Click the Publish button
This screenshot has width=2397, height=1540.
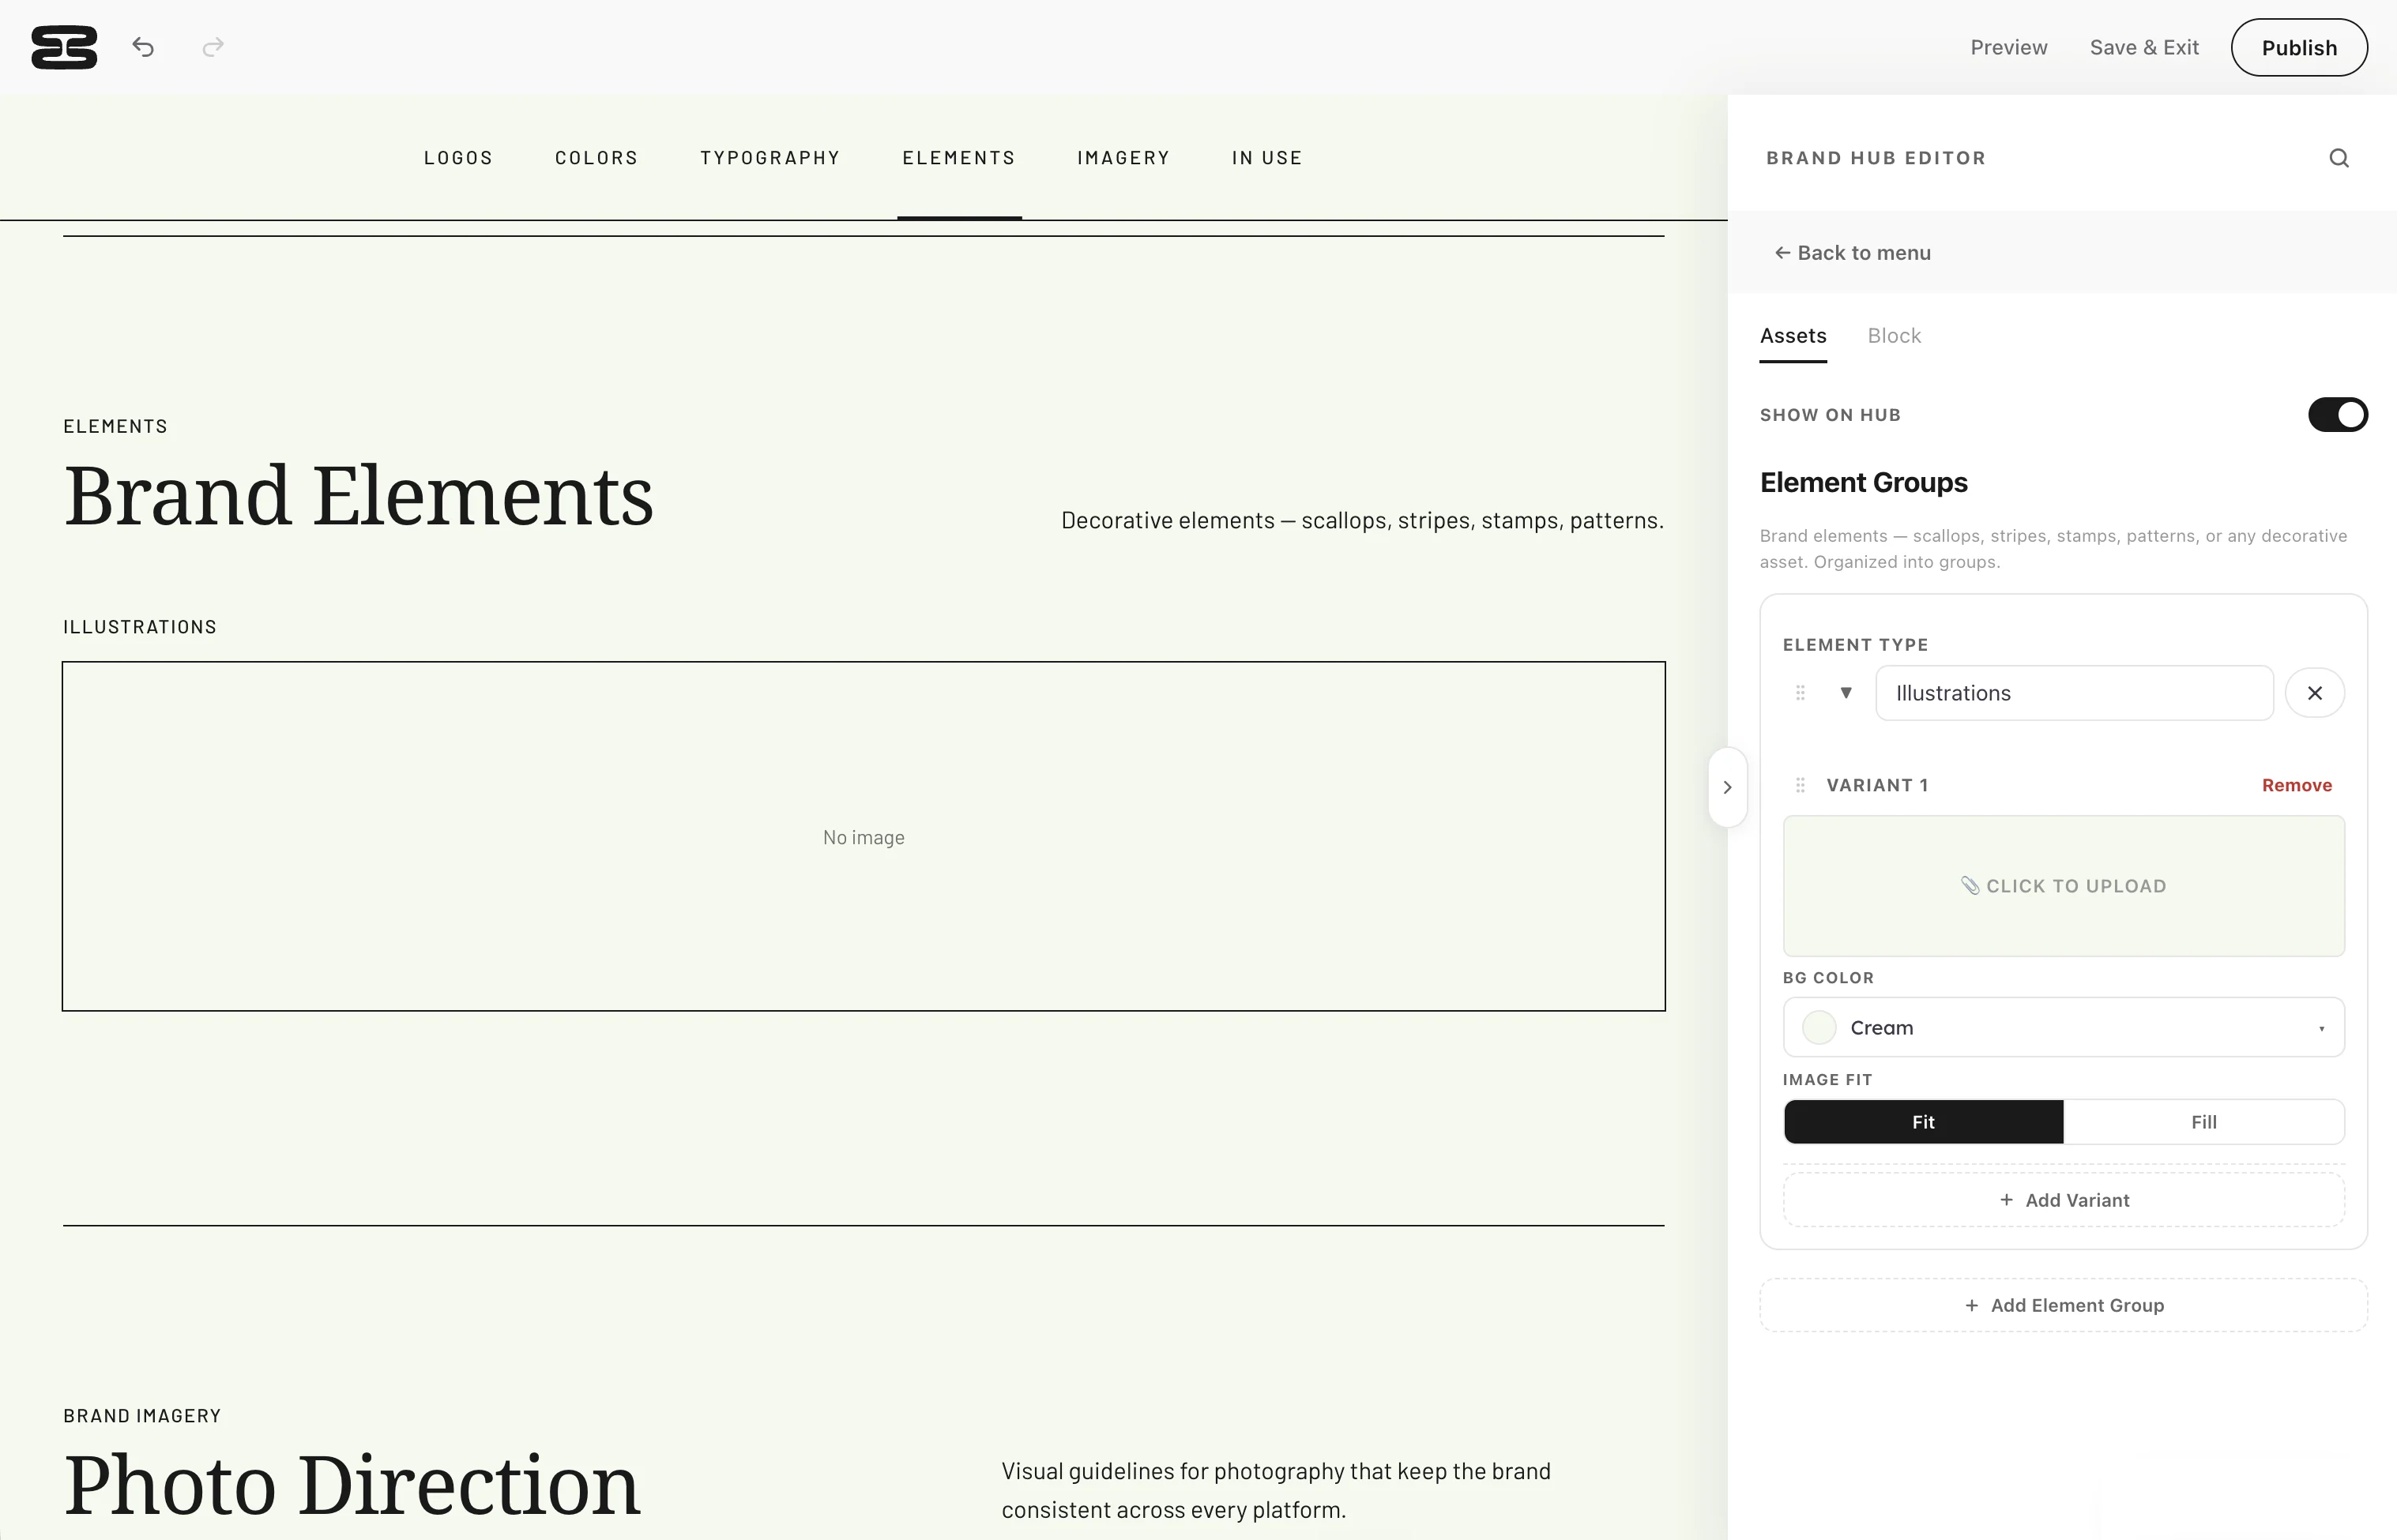pyautogui.click(x=2299, y=47)
